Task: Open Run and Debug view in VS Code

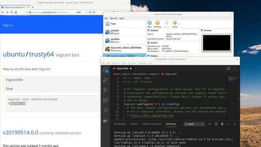Action: click(105, 80)
